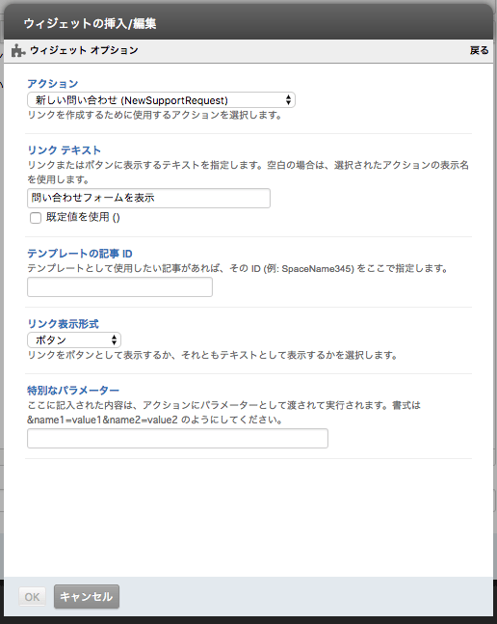Go back via the 戻る link
Screen dimensions: 497x624
click(479, 50)
